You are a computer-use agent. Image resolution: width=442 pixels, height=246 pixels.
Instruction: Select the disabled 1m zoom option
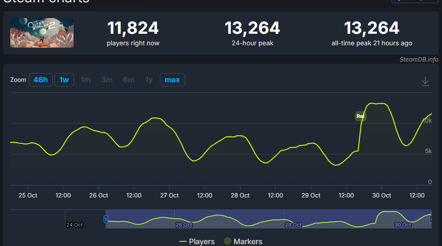click(85, 80)
